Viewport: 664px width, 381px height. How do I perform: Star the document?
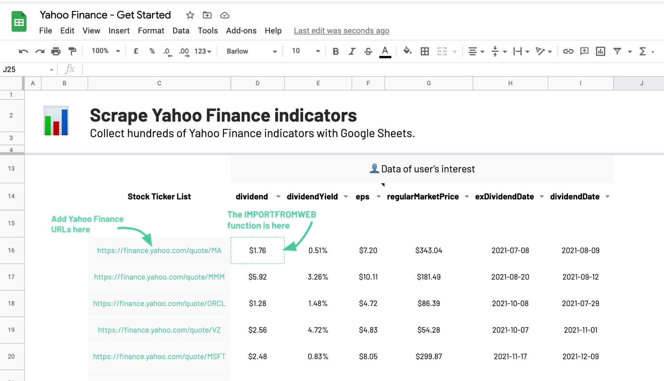click(x=190, y=15)
